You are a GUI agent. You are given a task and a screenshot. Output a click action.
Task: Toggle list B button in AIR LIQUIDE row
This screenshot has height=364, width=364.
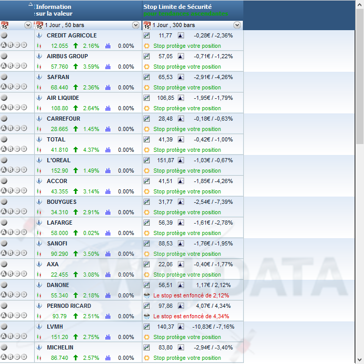tap(10, 107)
